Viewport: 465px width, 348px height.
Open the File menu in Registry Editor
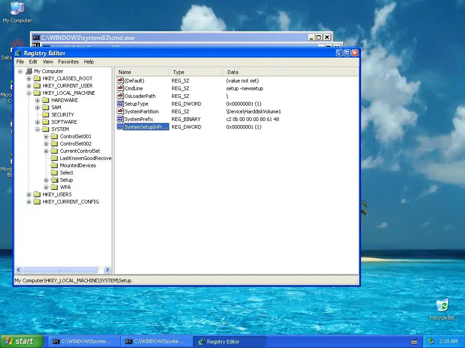point(20,62)
